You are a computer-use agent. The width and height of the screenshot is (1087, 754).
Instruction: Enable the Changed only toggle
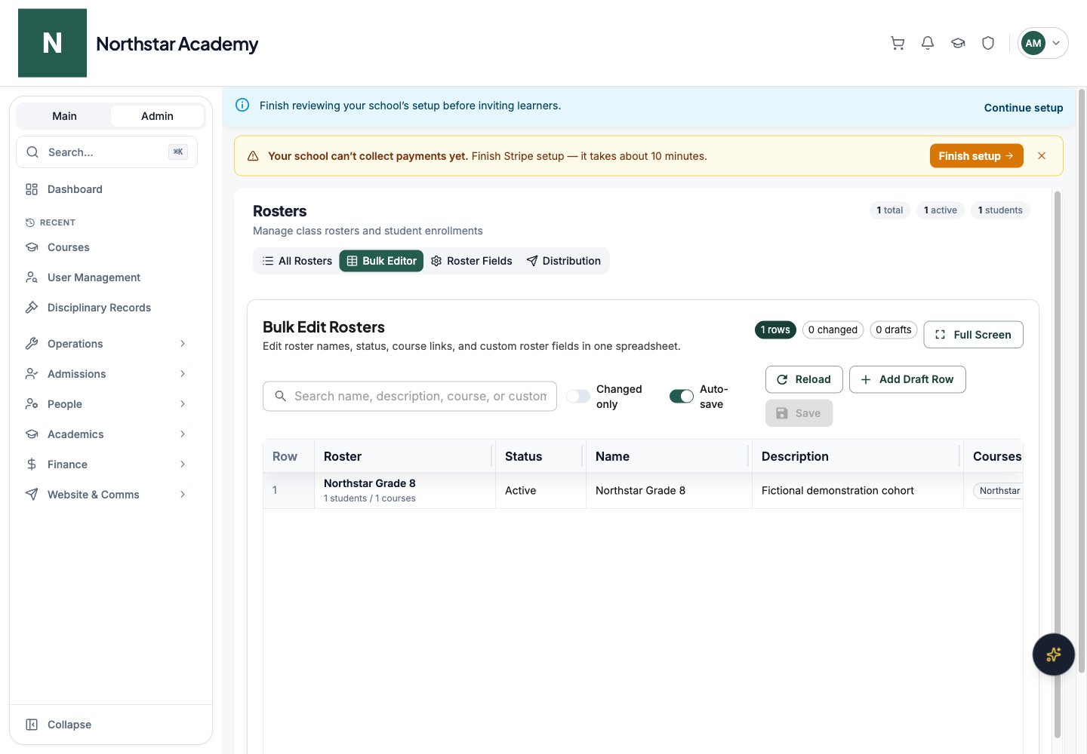(578, 396)
